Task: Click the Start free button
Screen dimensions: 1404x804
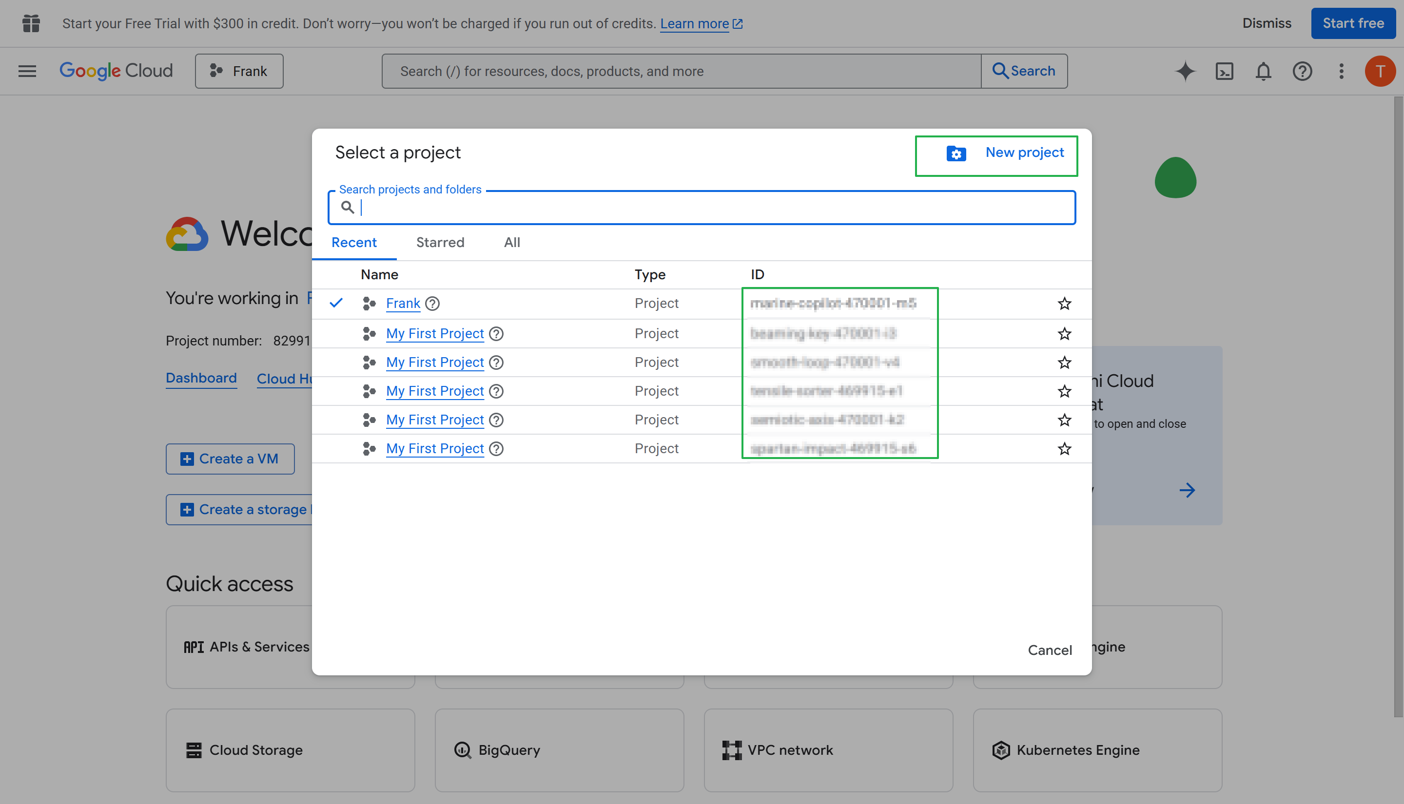Action: 1353,23
